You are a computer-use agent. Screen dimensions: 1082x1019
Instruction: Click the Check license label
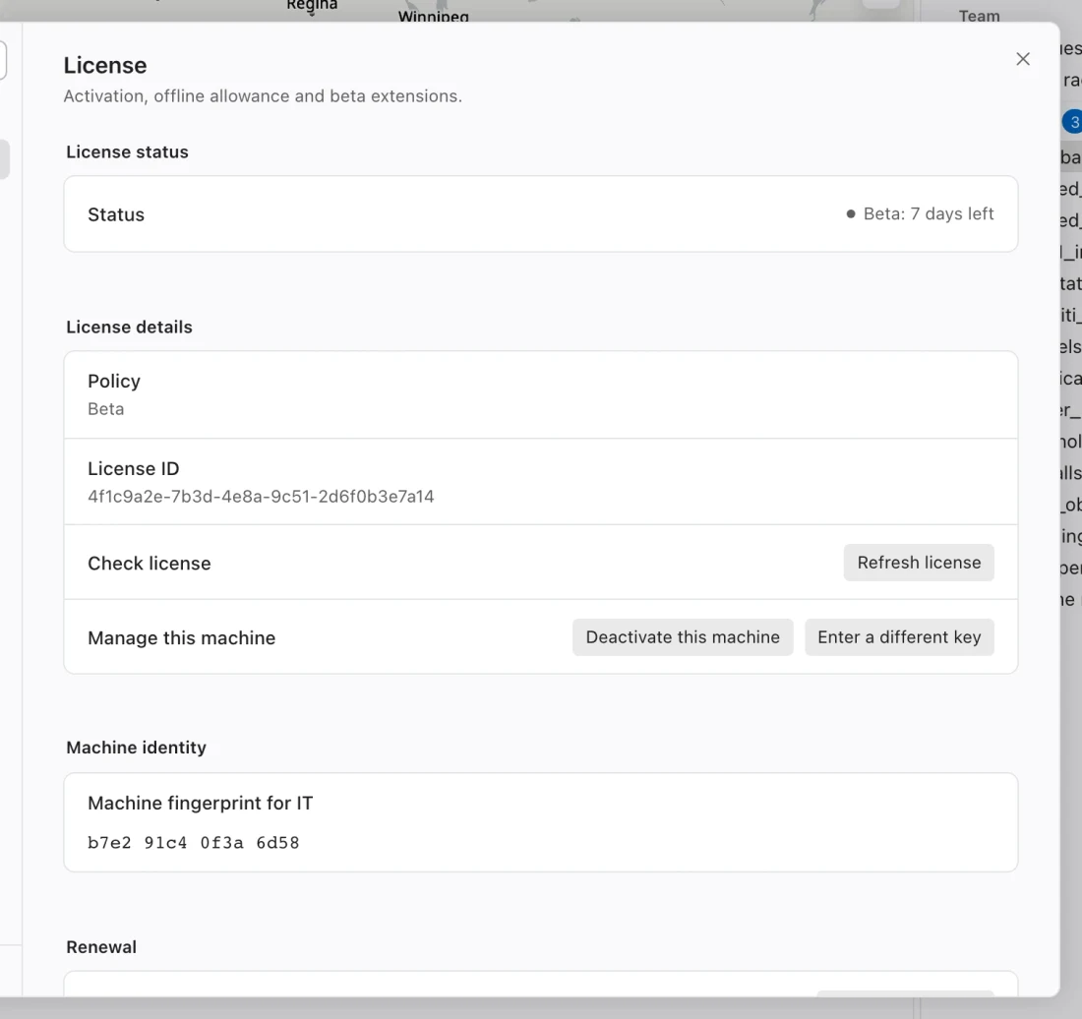pyautogui.click(x=150, y=564)
